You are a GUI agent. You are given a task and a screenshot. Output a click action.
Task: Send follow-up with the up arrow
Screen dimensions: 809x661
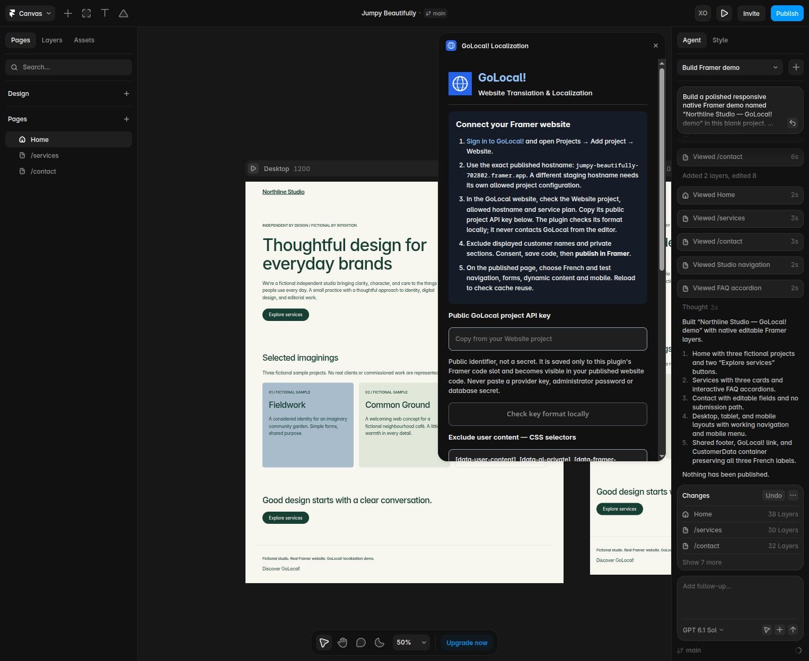[x=793, y=630]
